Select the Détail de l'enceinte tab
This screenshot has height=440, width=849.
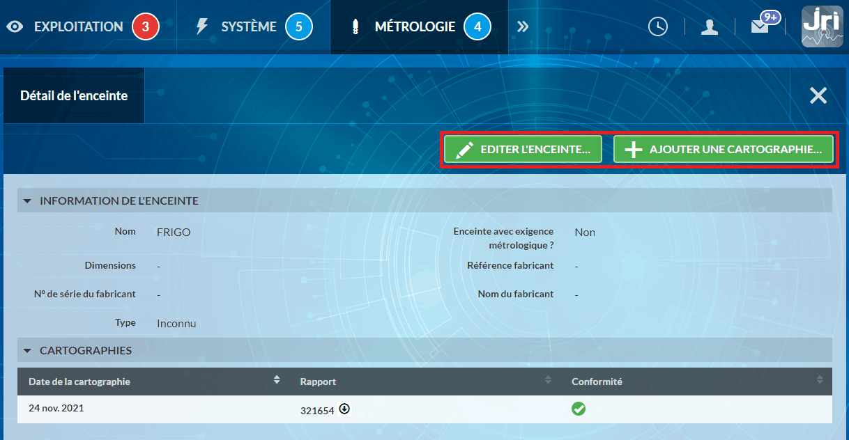point(74,96)
